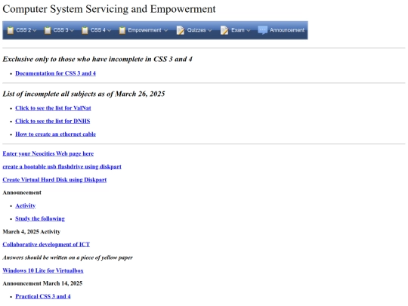Open the Empowerment menu label
This screenshot has height=306, width=408.
pyautogui.click(x=144, y=30)
